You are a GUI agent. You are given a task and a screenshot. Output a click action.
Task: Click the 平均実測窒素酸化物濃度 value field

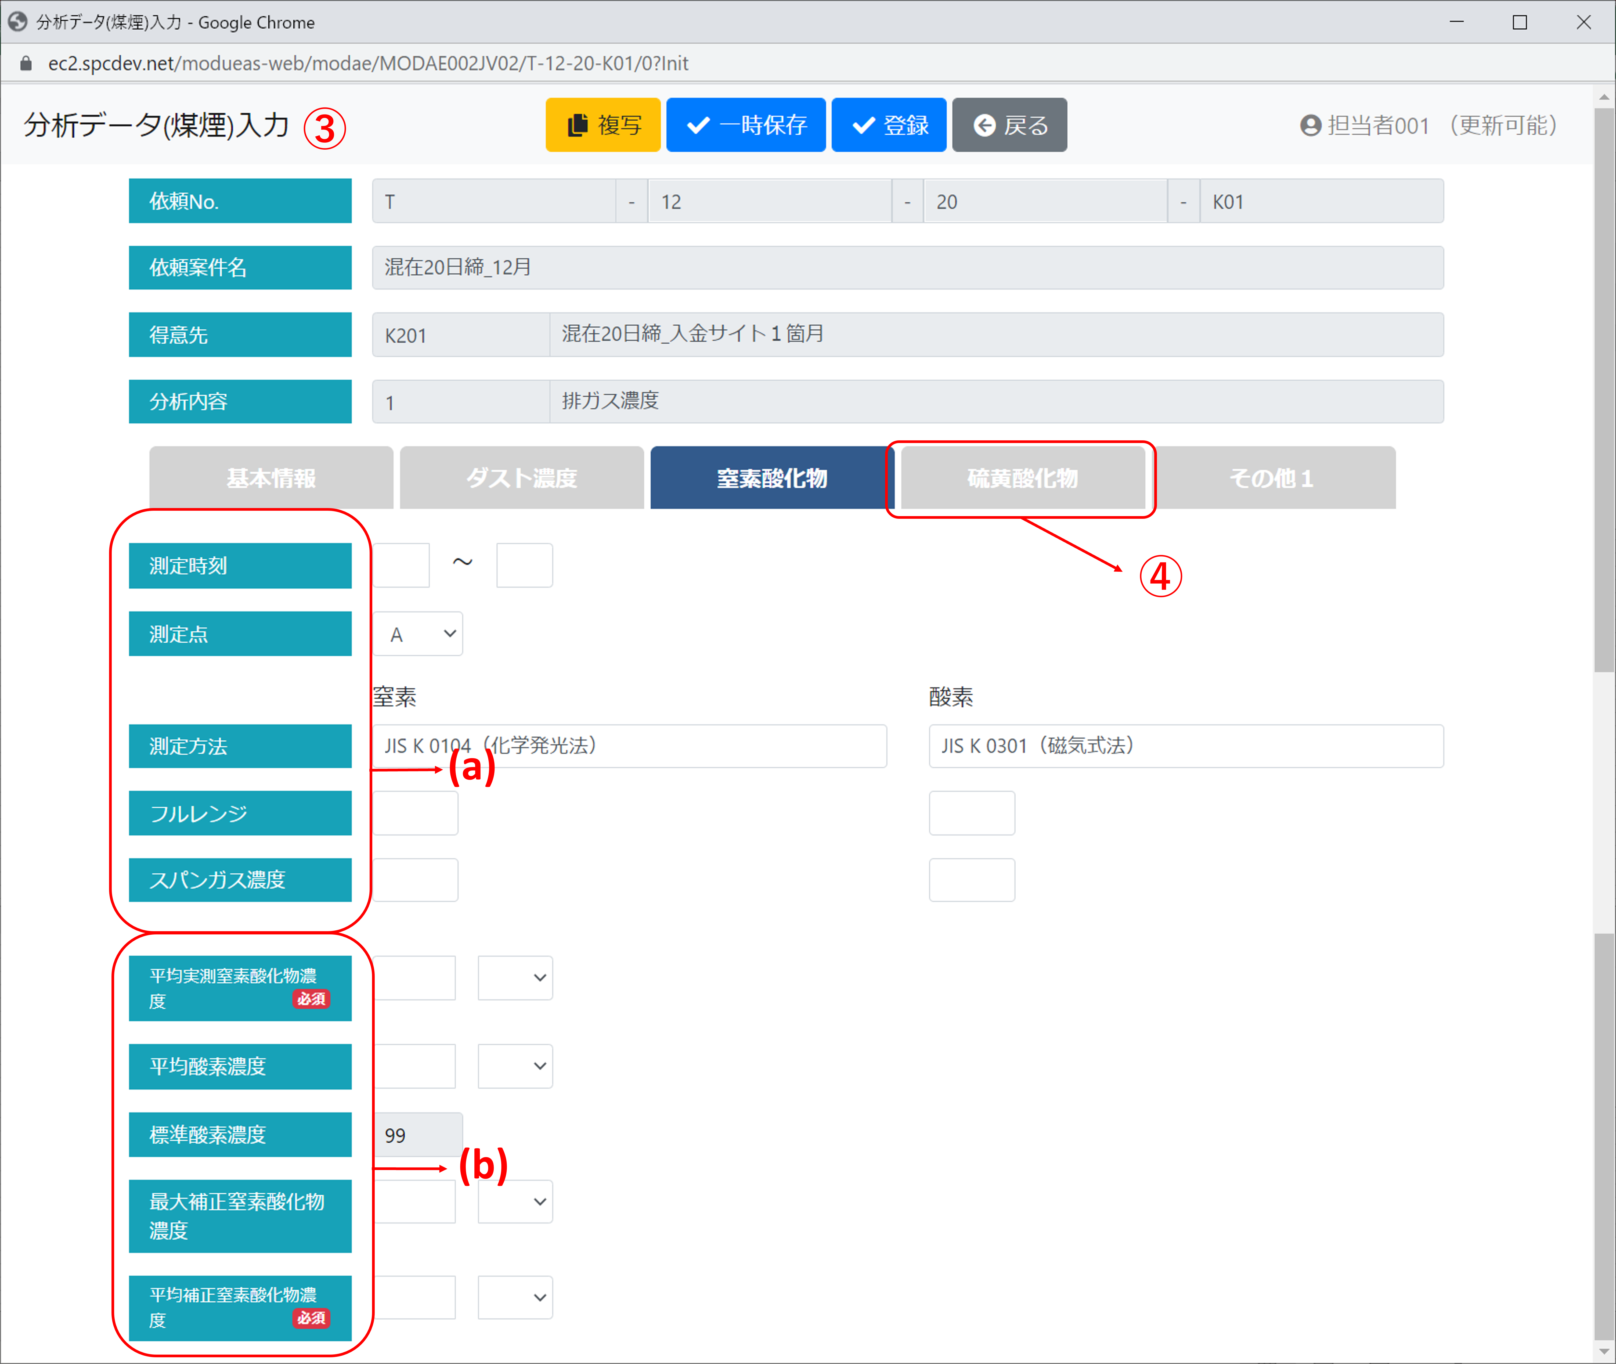coord(414,978)
